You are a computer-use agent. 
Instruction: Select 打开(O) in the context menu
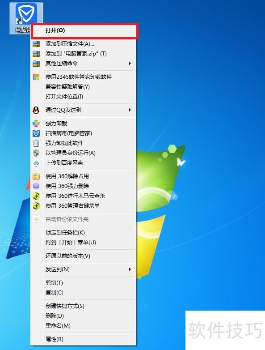(84, 30)
